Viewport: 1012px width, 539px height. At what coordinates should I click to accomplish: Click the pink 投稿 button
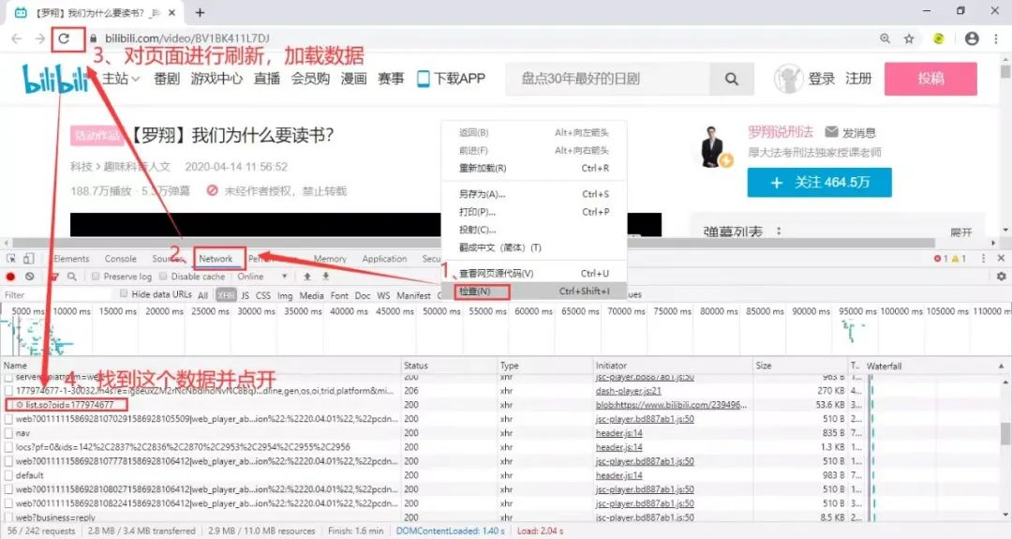pyautogui.click(x=930, y=79)
